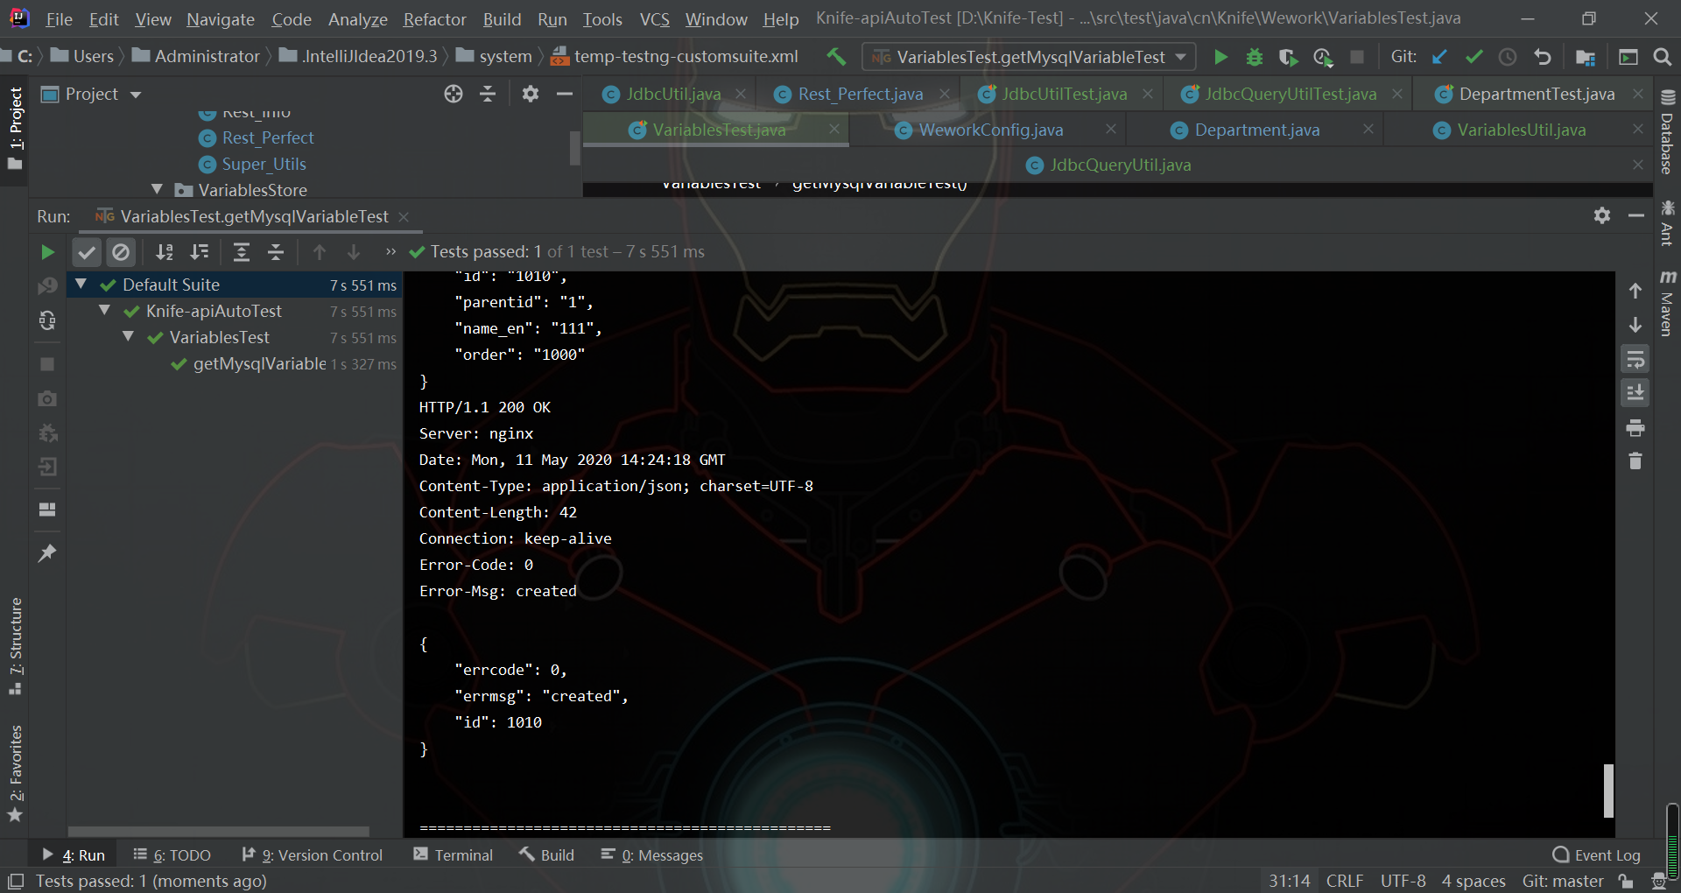Collapse the Default Suite tree node
Screen dimensions: 1681x893
pyautogui.click(x=81, y=285)
